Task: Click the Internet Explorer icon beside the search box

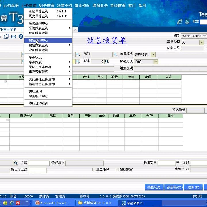Action: click(x=180, y=22)
